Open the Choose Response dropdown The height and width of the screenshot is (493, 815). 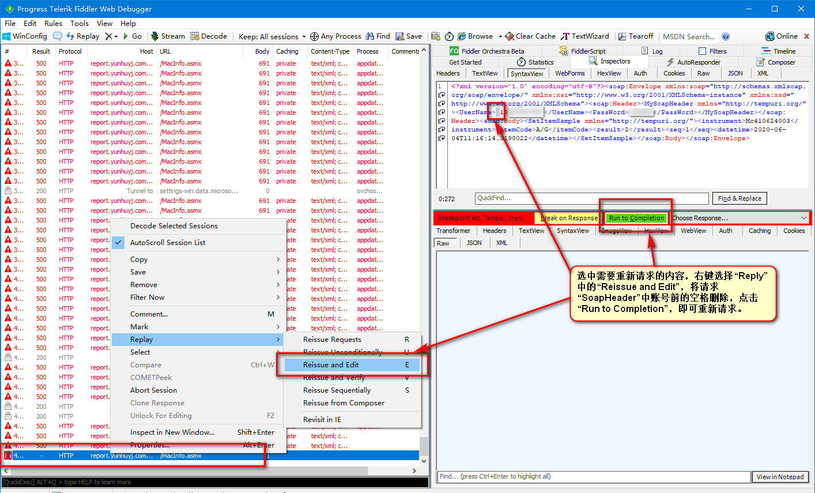739,218
